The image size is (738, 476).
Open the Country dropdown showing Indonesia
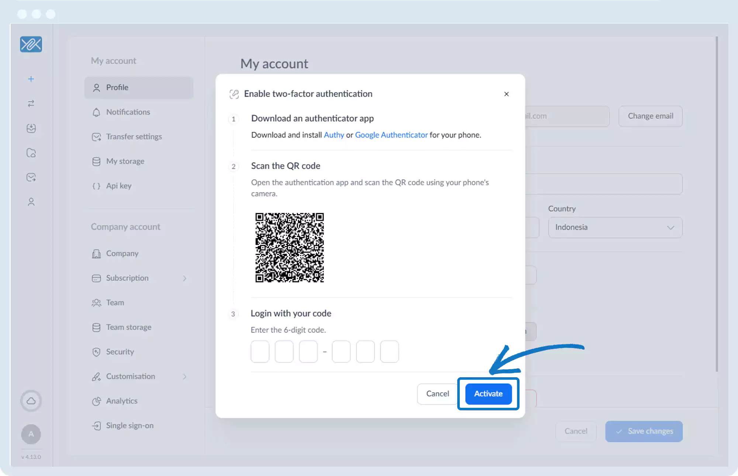point(615,227)
